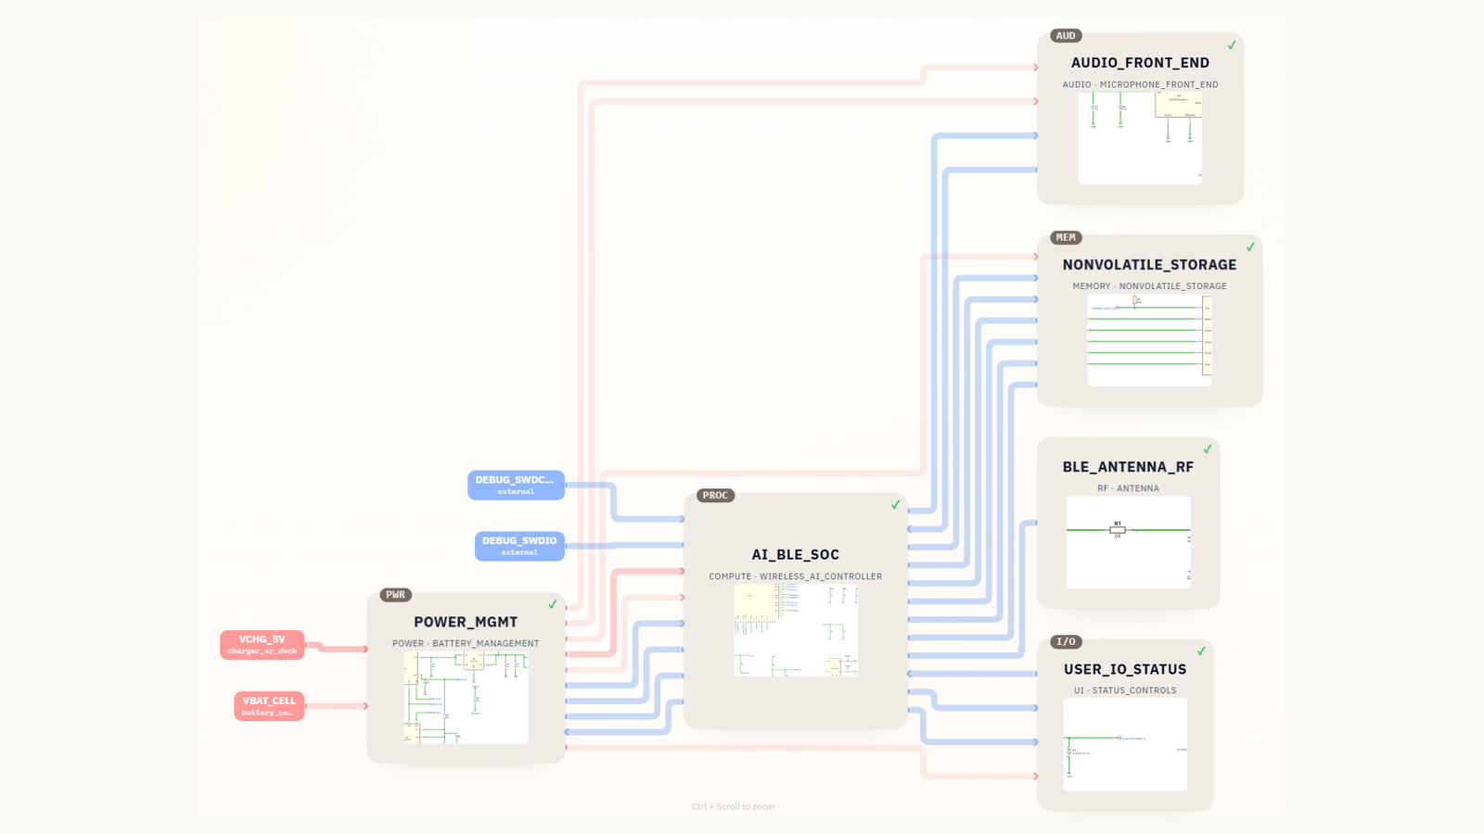The height and width of the screenshot is (834, 1484).
Task: Select the DEBUG_SWDC external port node
Action: 516,485
